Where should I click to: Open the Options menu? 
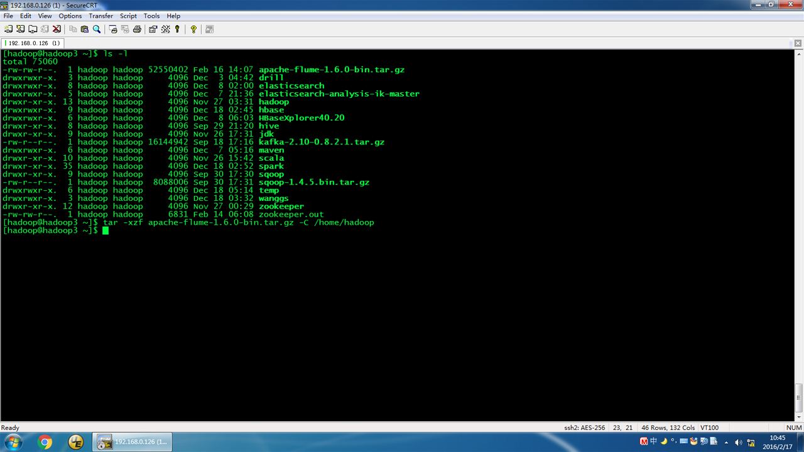click(x=70, y=16)
